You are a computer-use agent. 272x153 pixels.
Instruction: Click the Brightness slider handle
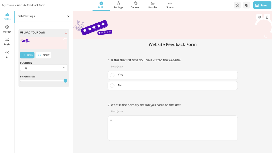coord(66,81)
